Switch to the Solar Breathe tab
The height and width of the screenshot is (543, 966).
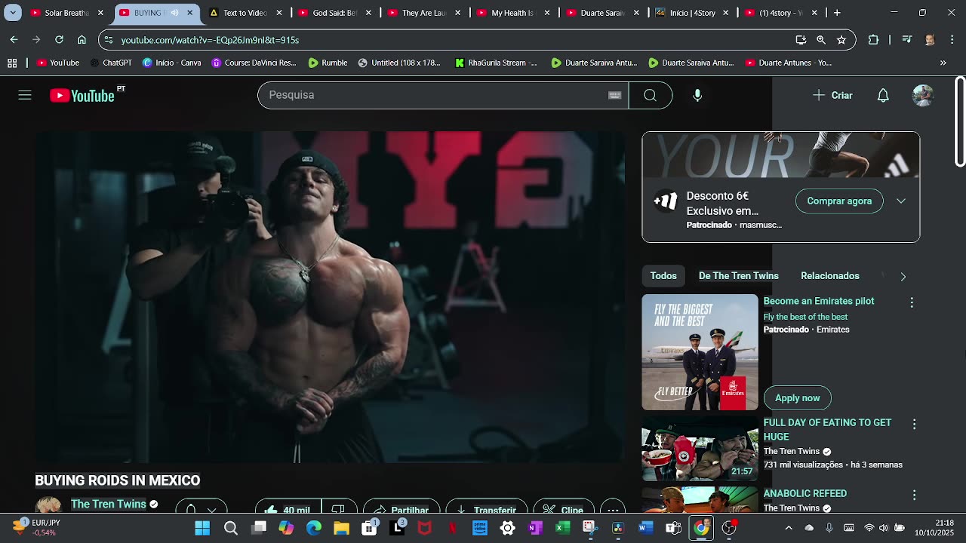click(67, 13)
